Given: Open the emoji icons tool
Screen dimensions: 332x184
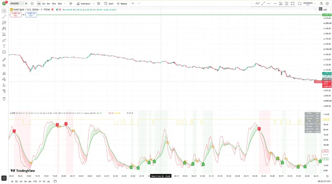Looking at the screenshot, I should [4, 52].
